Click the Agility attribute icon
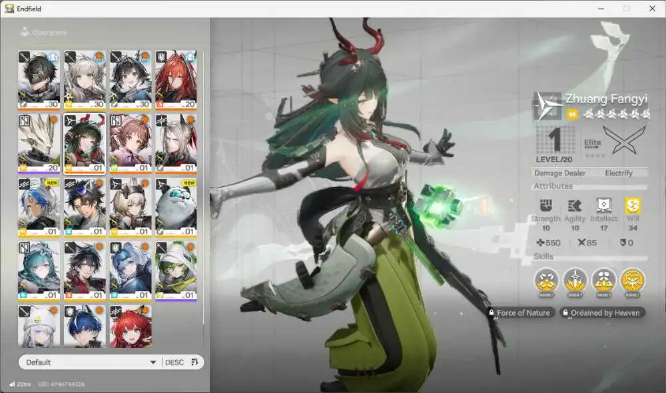This screenshot has height=393, width=666. pyautogui.click(x=575, y=205)
